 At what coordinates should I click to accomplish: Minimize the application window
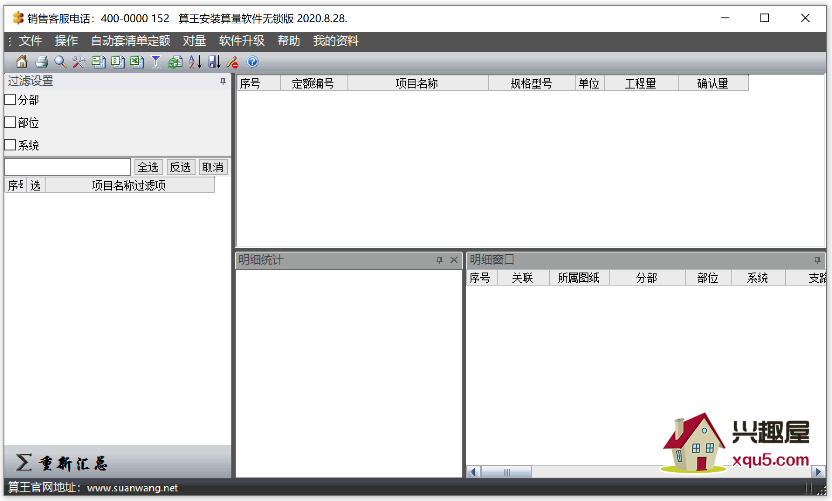point(725,18)
